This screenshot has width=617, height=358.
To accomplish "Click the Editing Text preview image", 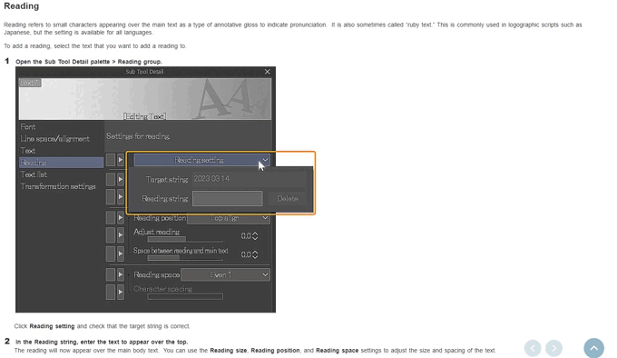I will click(x=145, y=99).
